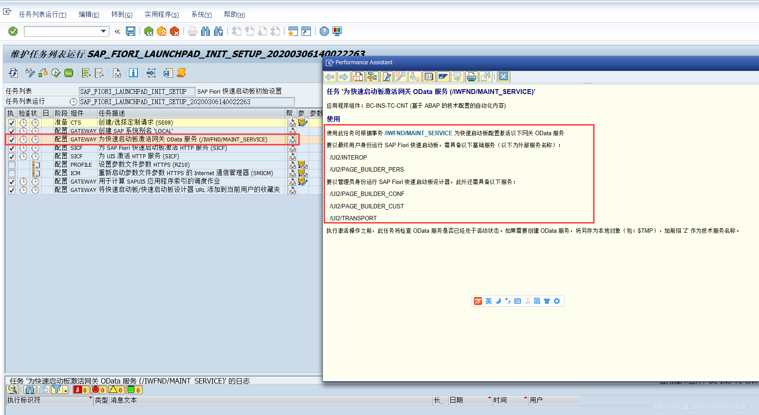Click the orange Exit icon
The height and width of the screenshot is (415, 759).
(162, 31)
